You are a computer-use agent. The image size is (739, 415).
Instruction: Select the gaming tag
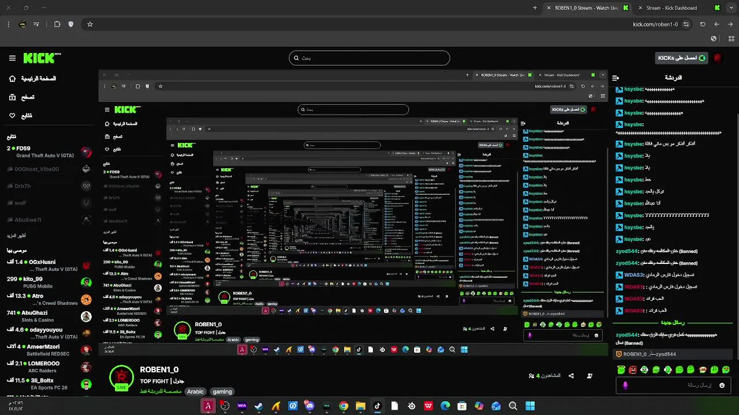(222, 391)
